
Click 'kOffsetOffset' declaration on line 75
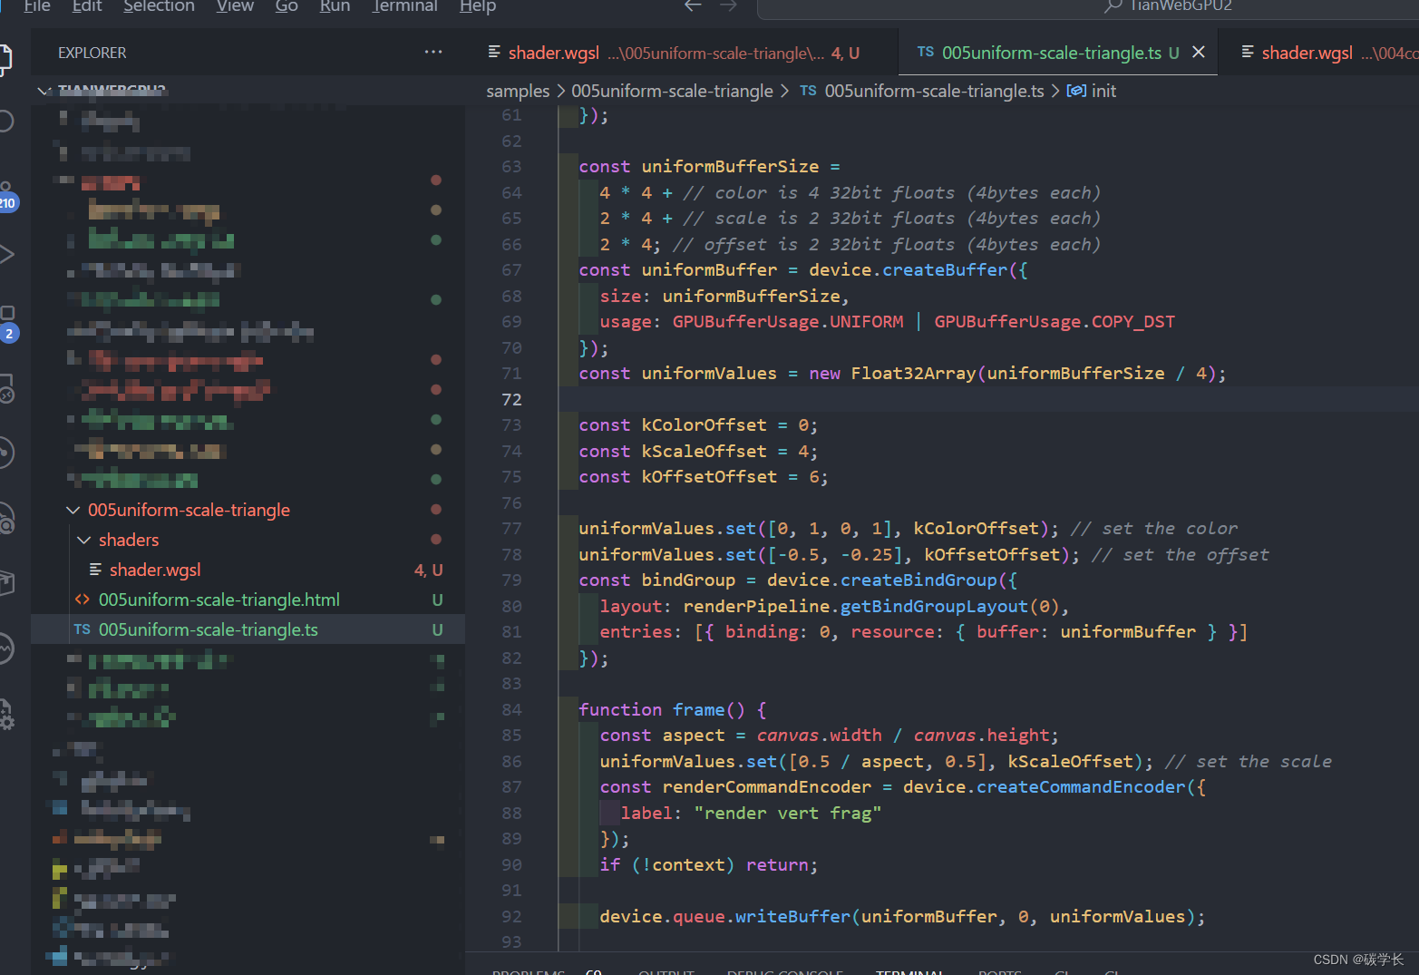[x=709, y=477]
